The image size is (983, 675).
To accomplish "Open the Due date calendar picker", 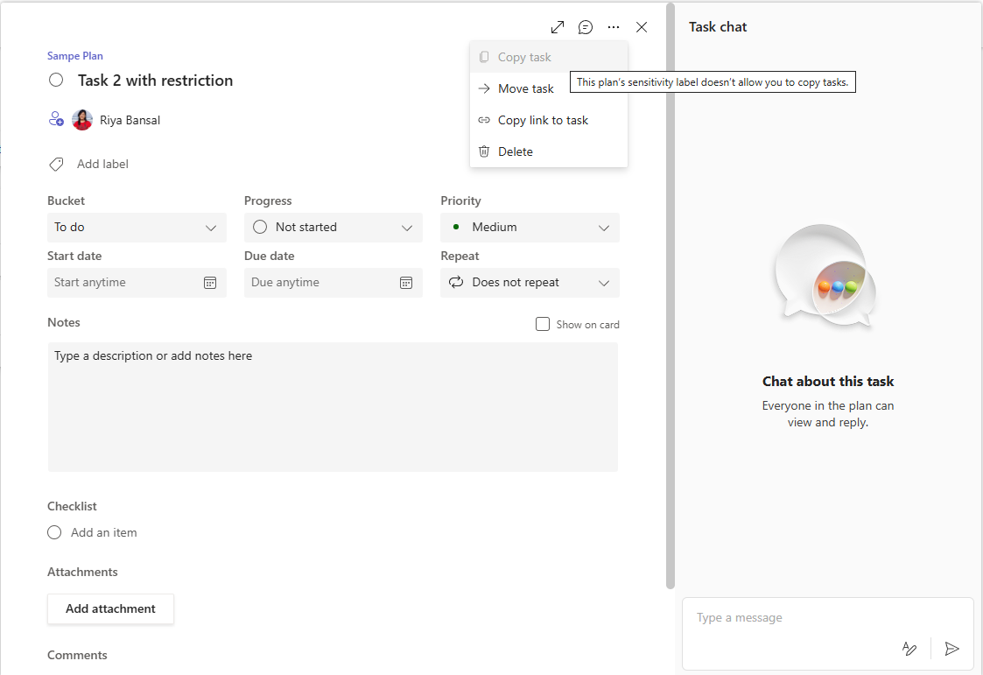I will click(x=406, y=282).
